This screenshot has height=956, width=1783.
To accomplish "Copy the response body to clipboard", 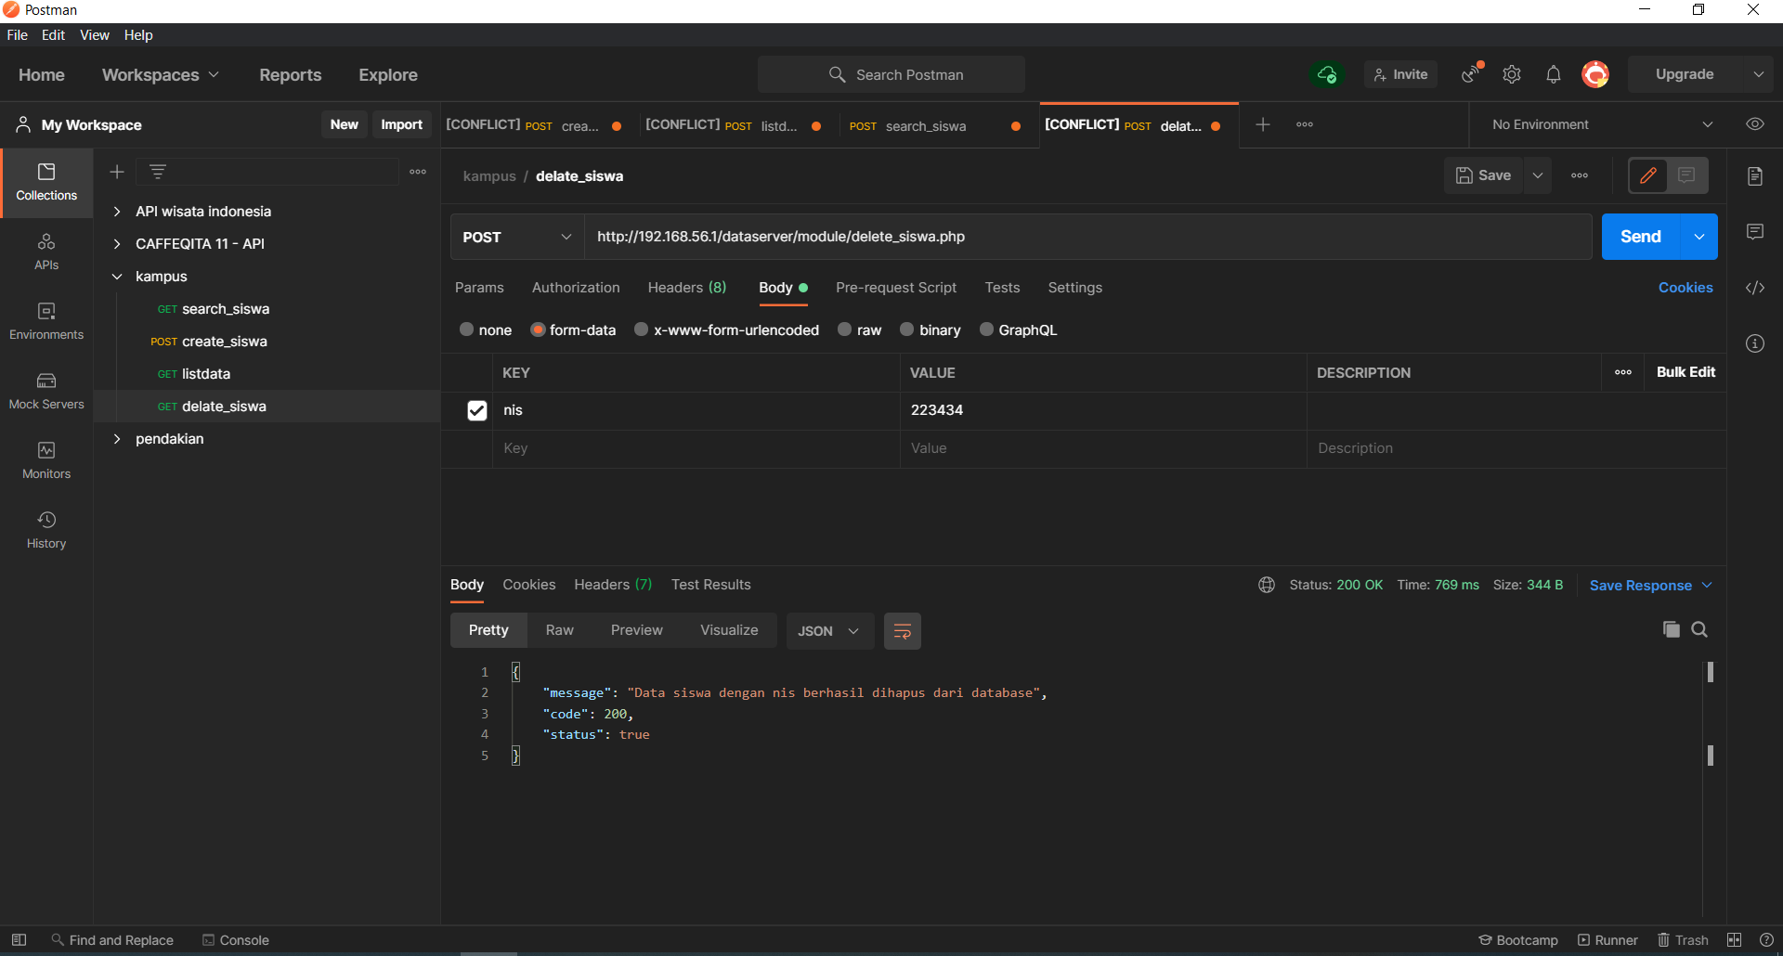I will 1672,629.
